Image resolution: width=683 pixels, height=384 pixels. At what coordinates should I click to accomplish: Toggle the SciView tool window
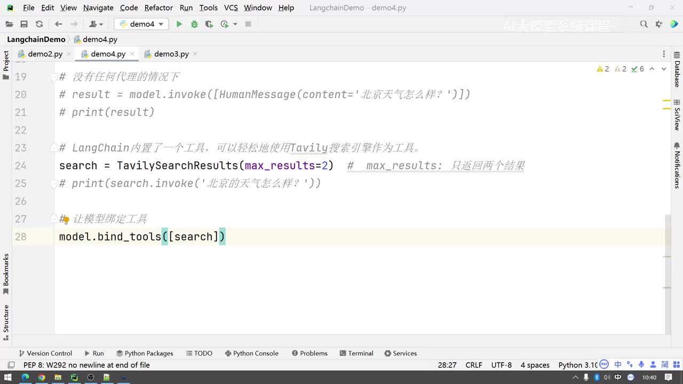[677, 115]
